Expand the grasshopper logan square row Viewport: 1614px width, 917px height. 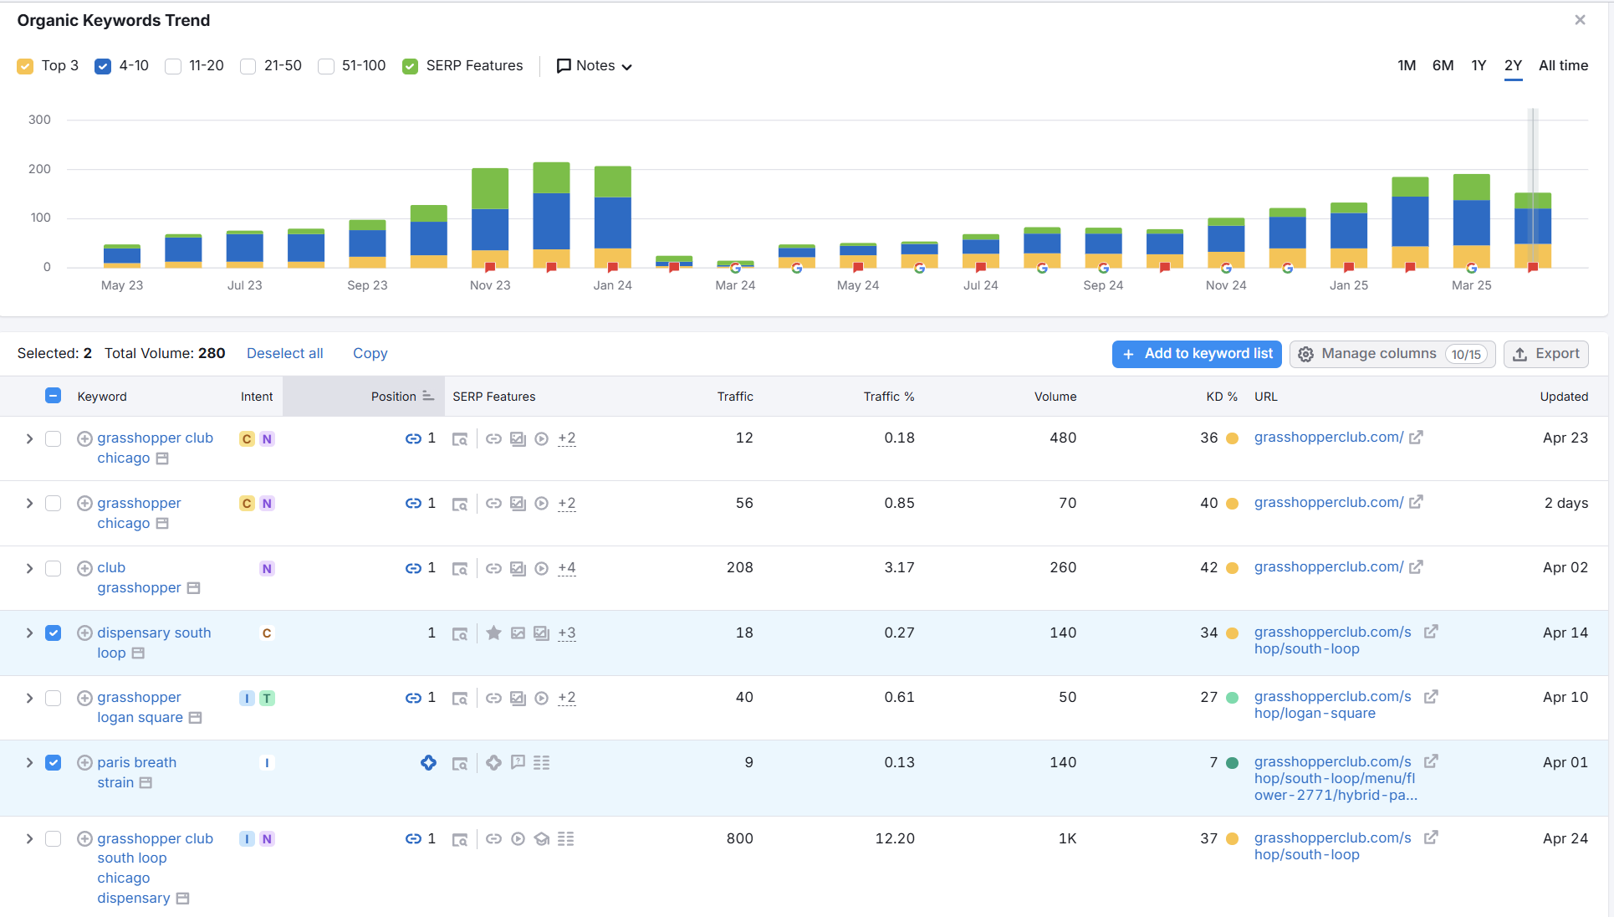point(29,698)
